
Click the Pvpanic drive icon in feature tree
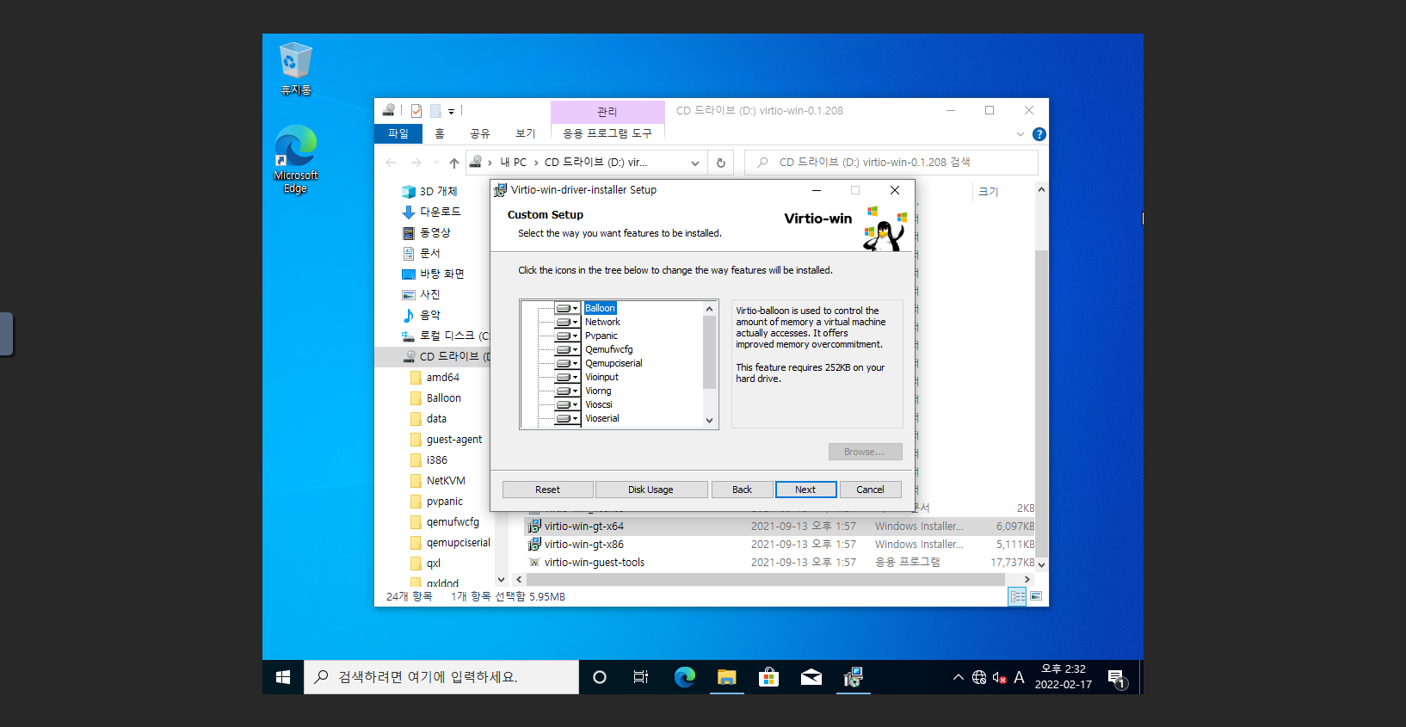click(564, 336)
